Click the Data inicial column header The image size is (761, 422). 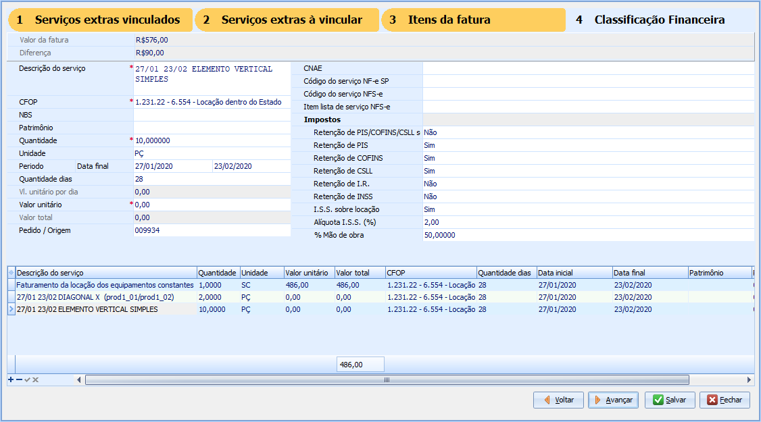[574, 273]
